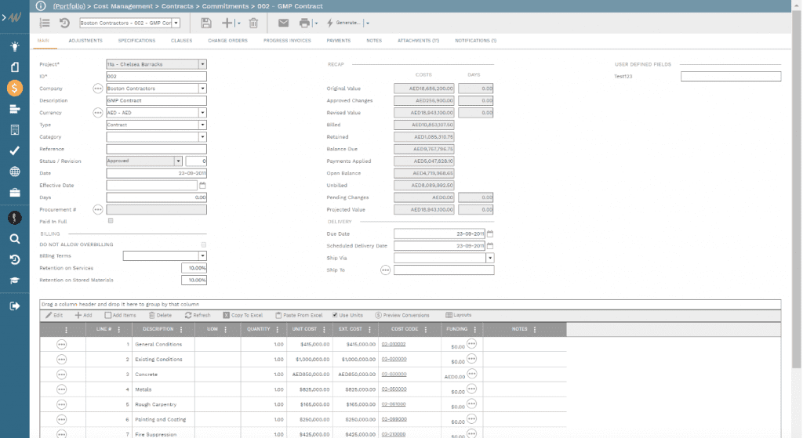This screenshot has width=803, height=438.
Task: Click the row menu for General Conditions
Action: pyautogui.click(x=61, y=344)
